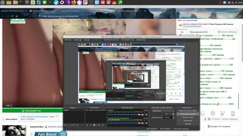Move the selected scene up with the arrow
Viewport: 243px width, 136px height.
pyautogui.click(x=73, y=125)
